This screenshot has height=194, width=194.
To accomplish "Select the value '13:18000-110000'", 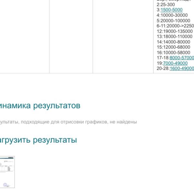I will (175, 37).
